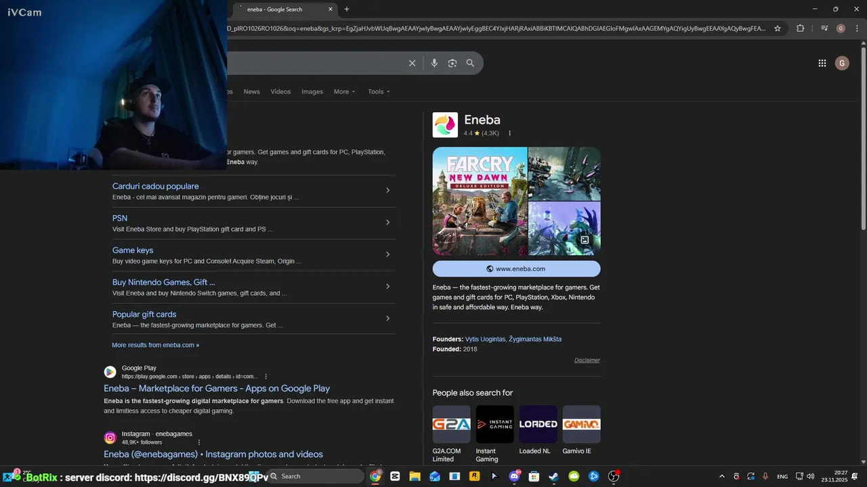Expand the Buy Nintendo Games sitelink chevron

[387, 286]
